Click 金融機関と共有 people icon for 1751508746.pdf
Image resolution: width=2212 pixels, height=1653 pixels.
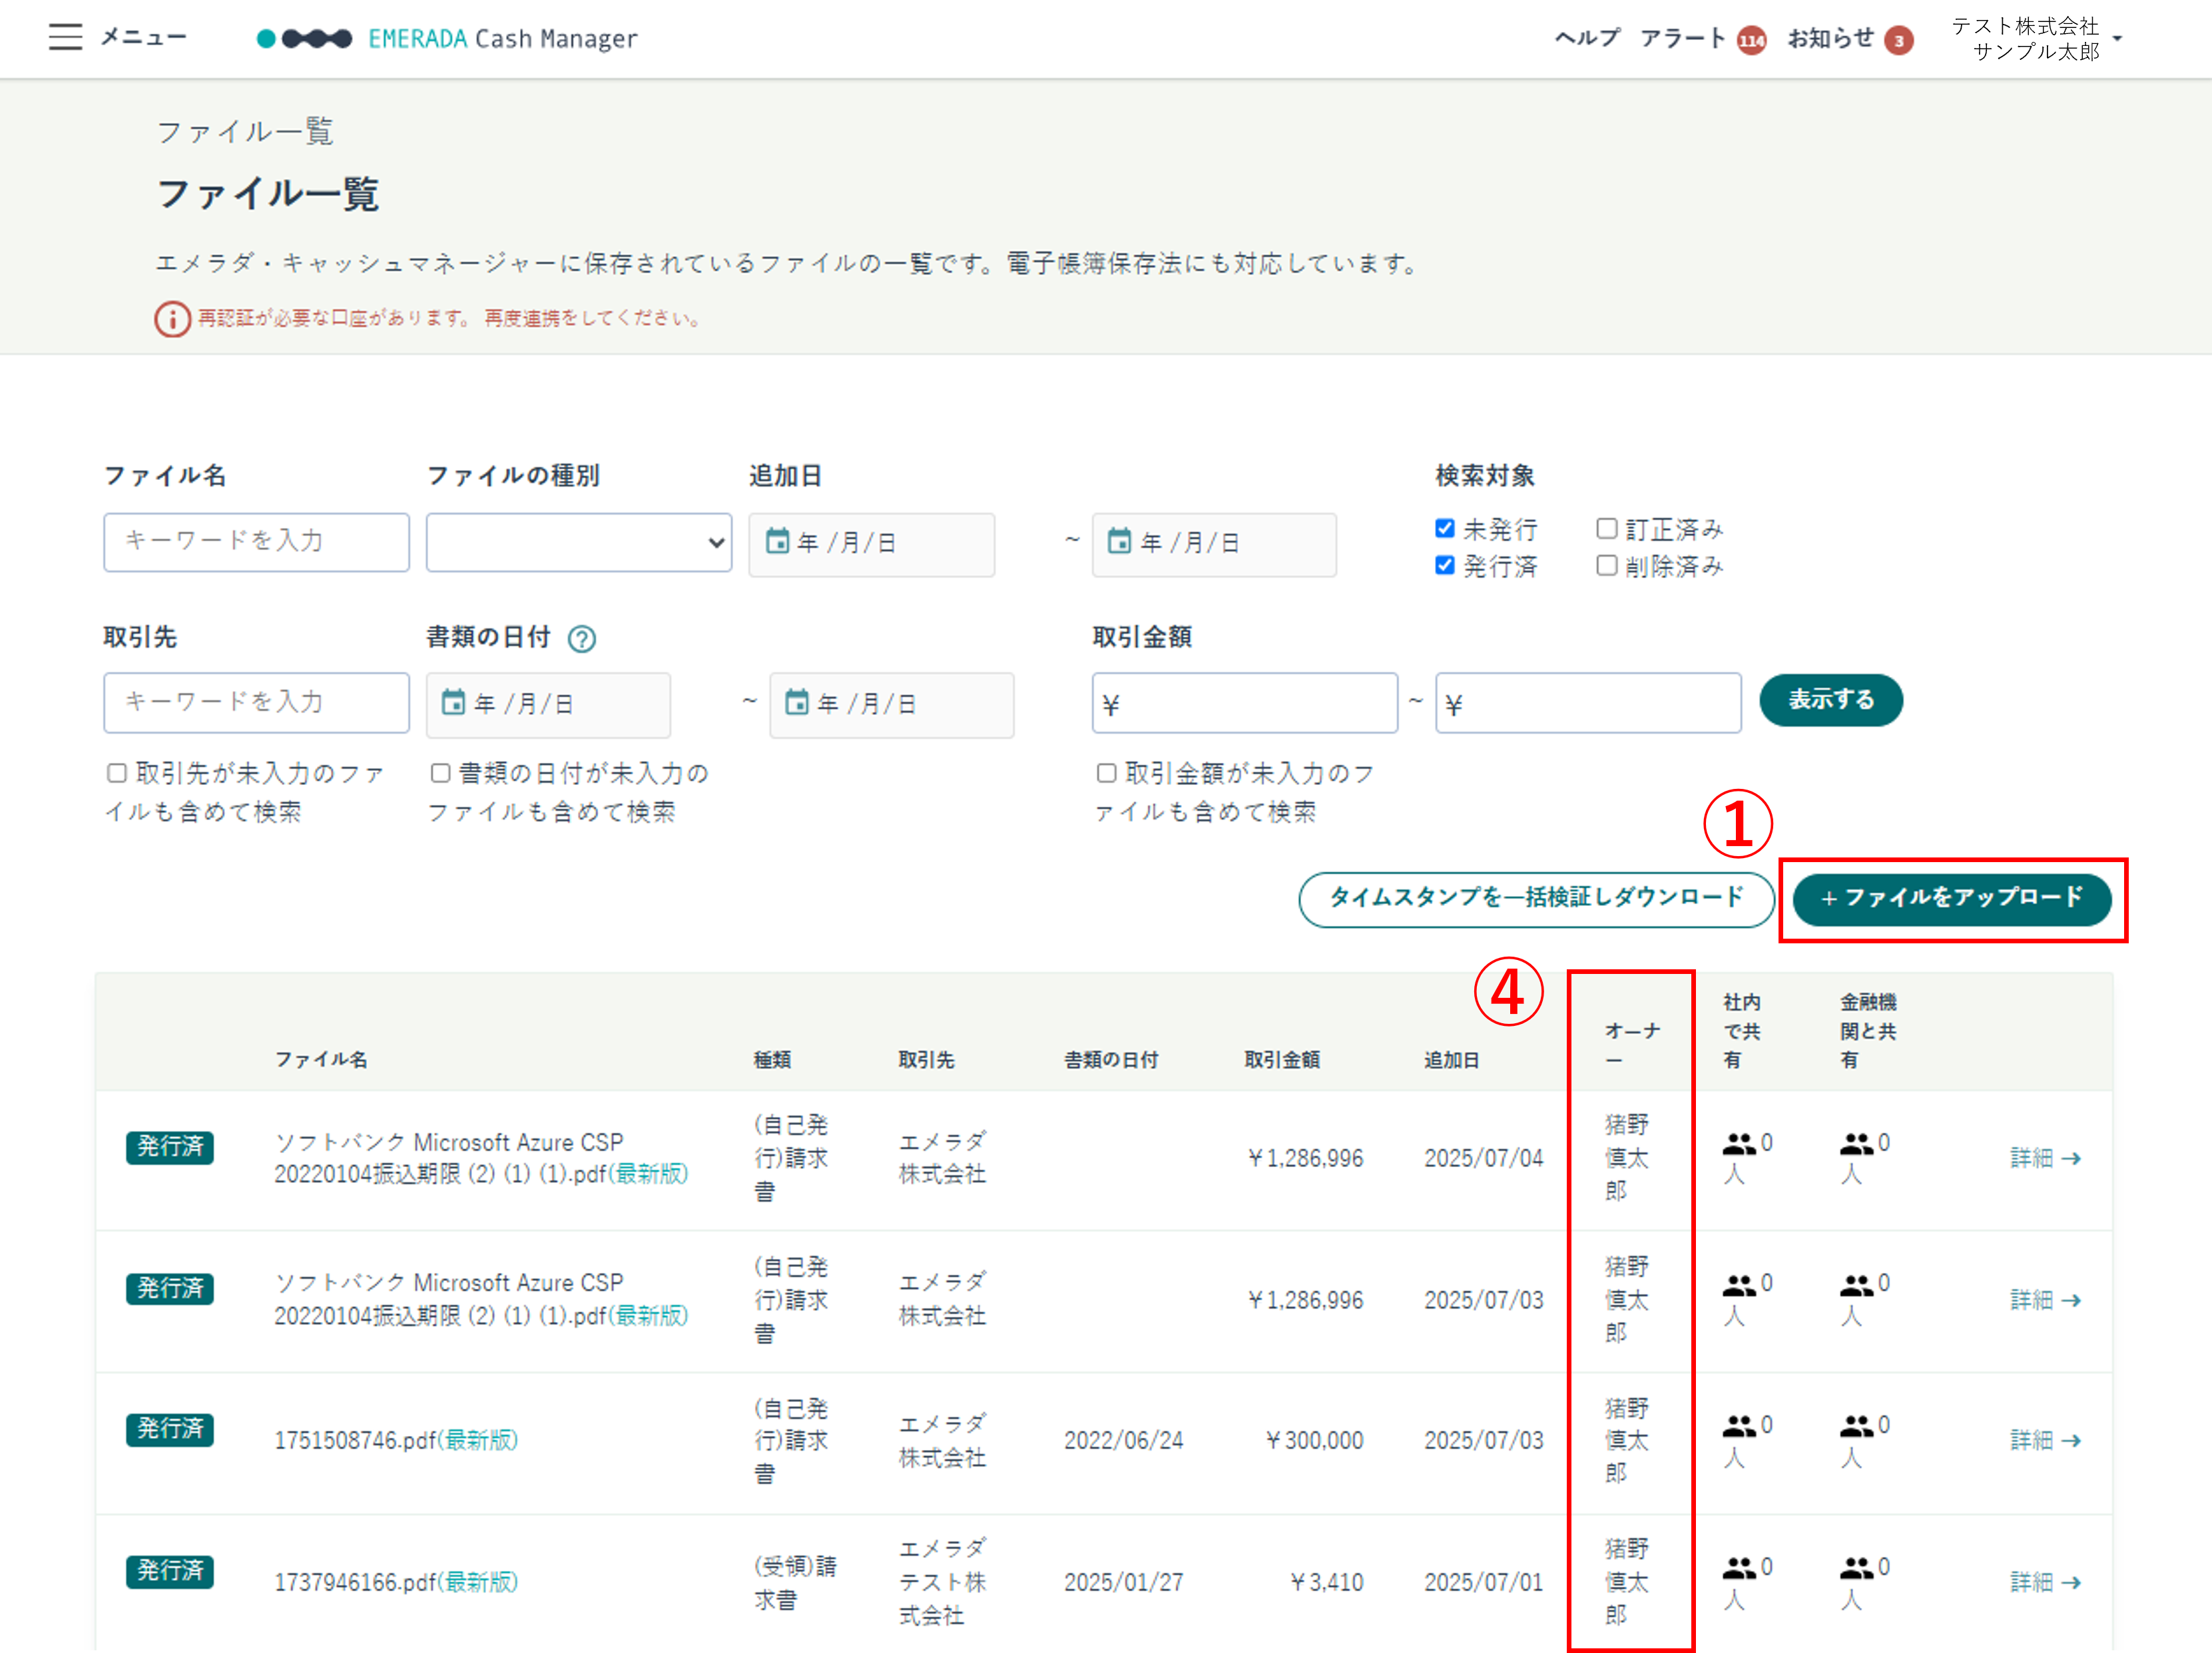(1857, 1427)
